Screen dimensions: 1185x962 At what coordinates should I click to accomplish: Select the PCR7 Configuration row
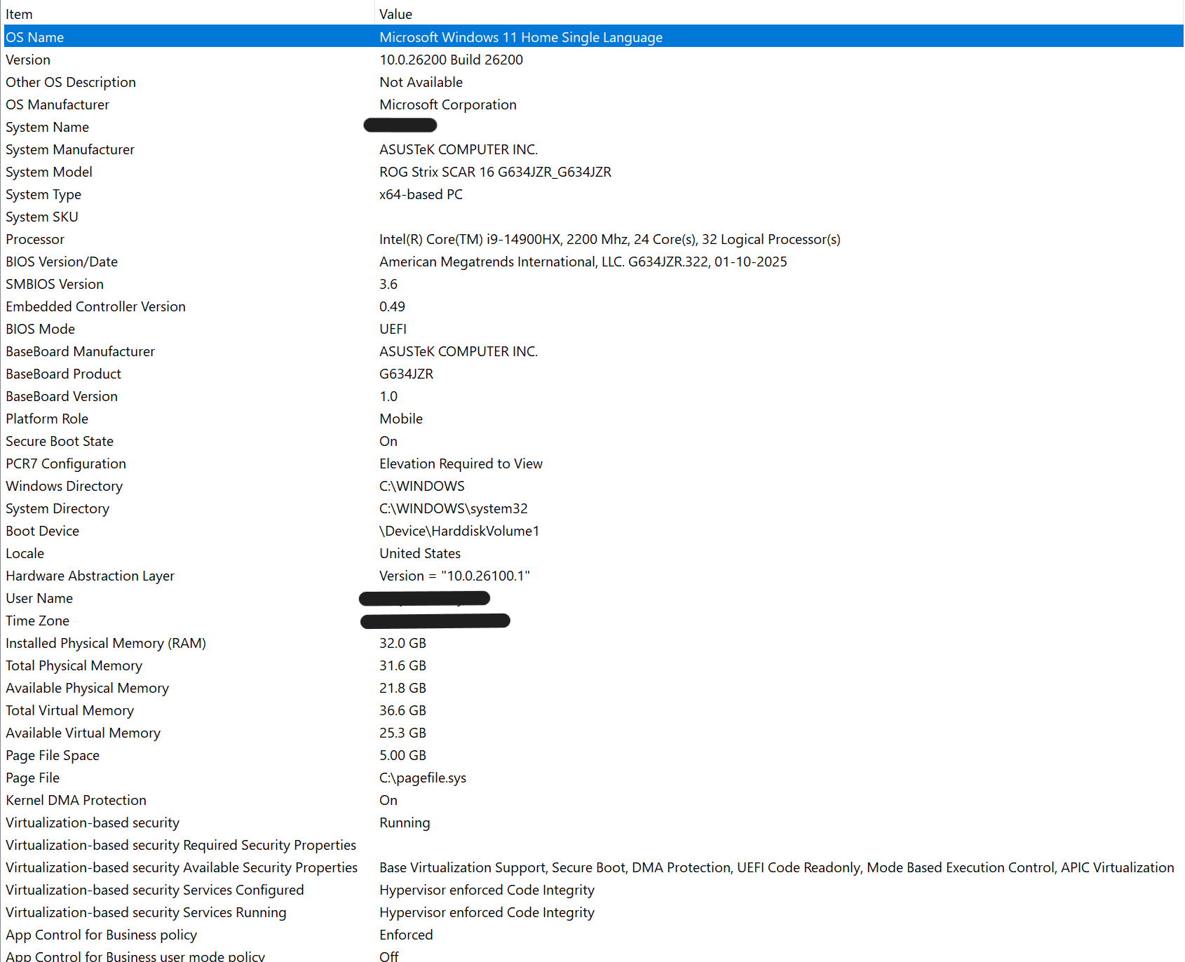[x=594, y=463]
